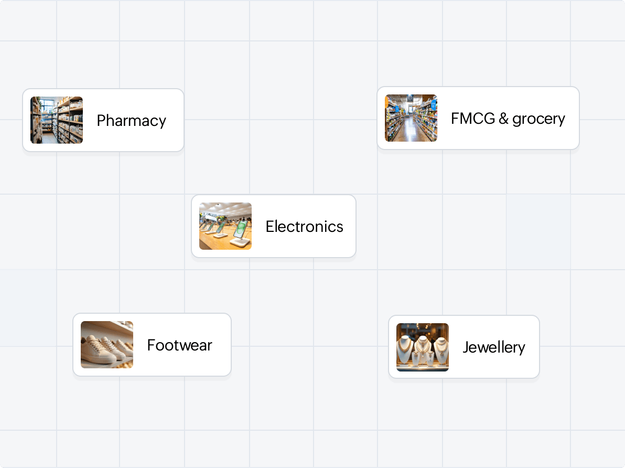Image resolution: width=625 pixels, height=468 pixels.
Task: Click the white sneaker in the Footwear image
Action: [98, 349]
